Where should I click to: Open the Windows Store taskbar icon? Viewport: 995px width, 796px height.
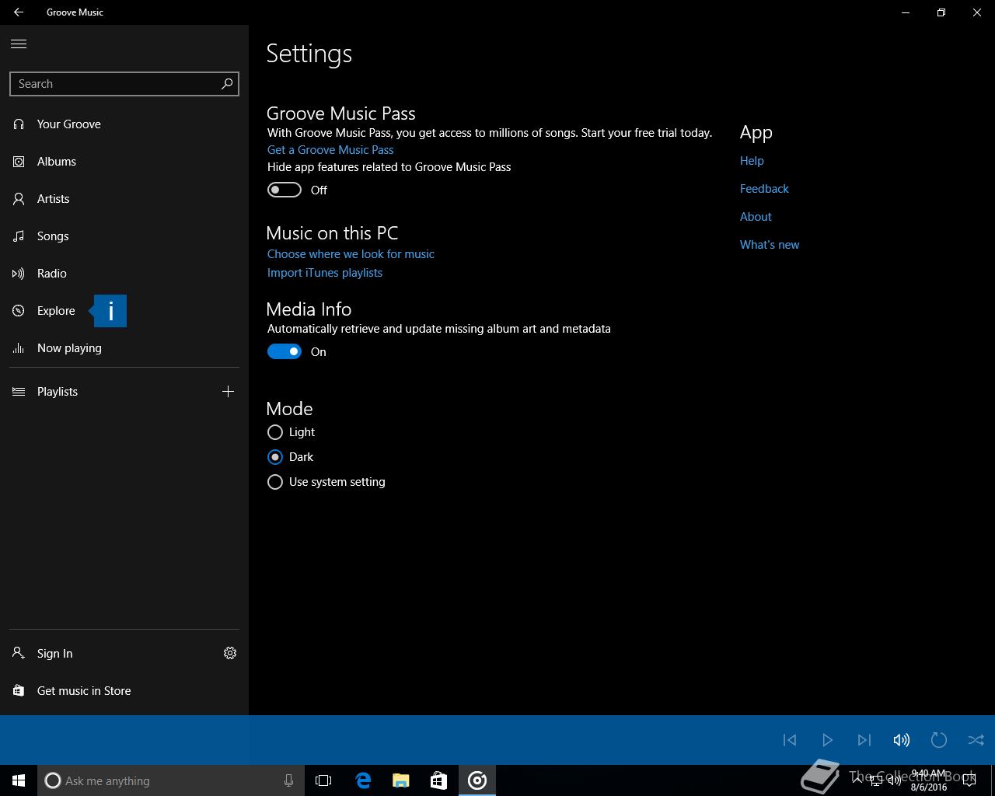(438, 780)
